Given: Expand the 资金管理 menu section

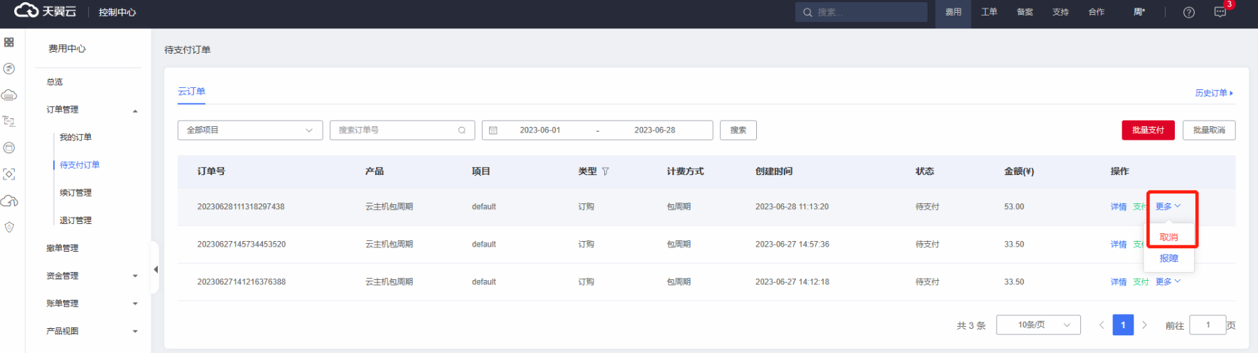Looking at the screenshot, I should (x=92, y=276).
